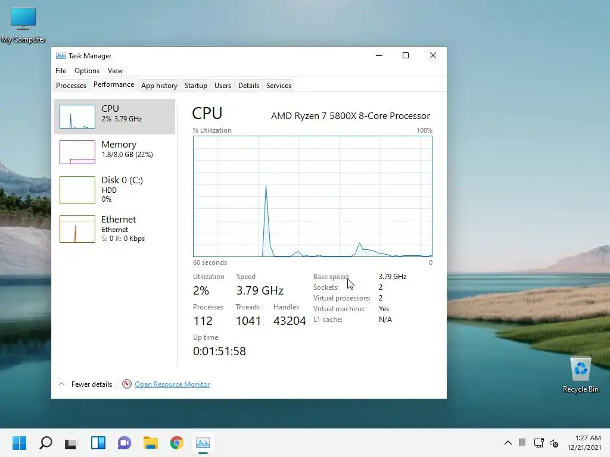Click the muted volume tray icon
The image size is (610, 457).
click(554, 443)
